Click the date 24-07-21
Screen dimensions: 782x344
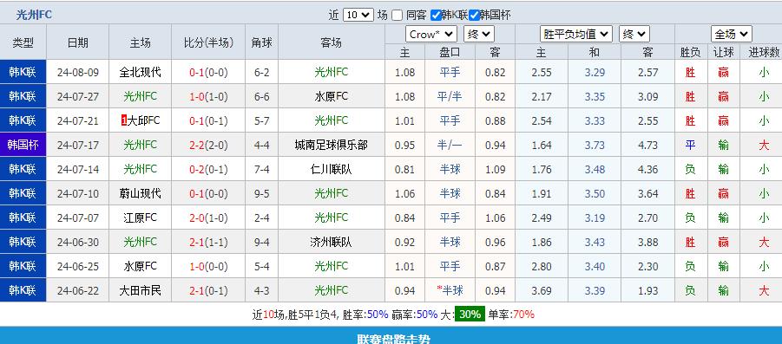(x=78, y=121)
